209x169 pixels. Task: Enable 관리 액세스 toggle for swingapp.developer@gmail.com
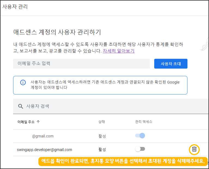click(x=140, y=149)
